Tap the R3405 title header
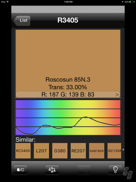 click(68, 20)
